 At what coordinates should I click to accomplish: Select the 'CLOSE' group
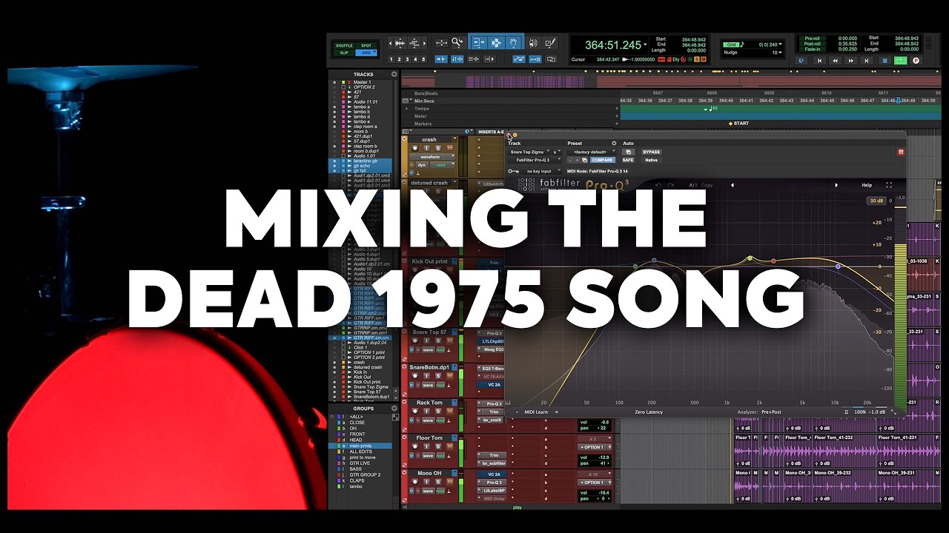tap(357, 423)
